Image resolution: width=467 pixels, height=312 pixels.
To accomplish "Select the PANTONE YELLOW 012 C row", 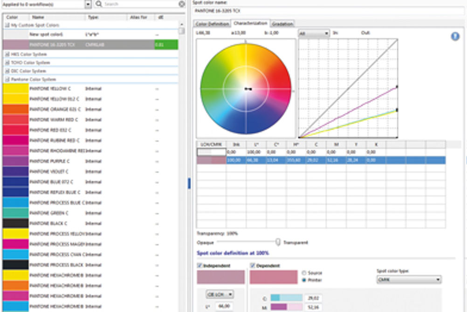I will click(90, 99).
